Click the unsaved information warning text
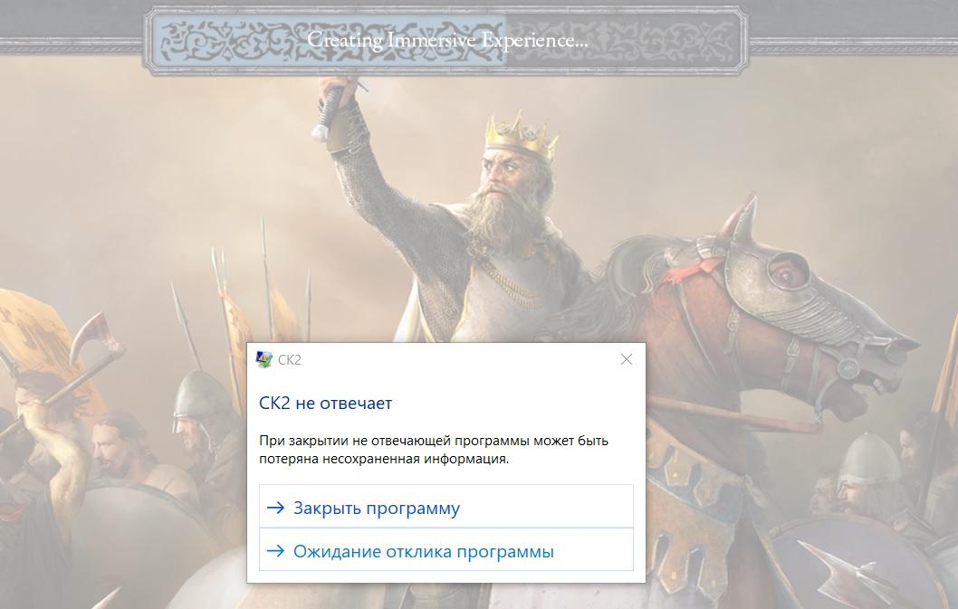Viewport: 958px width, 609px height. pyautogui.click(x=433, y=450)
